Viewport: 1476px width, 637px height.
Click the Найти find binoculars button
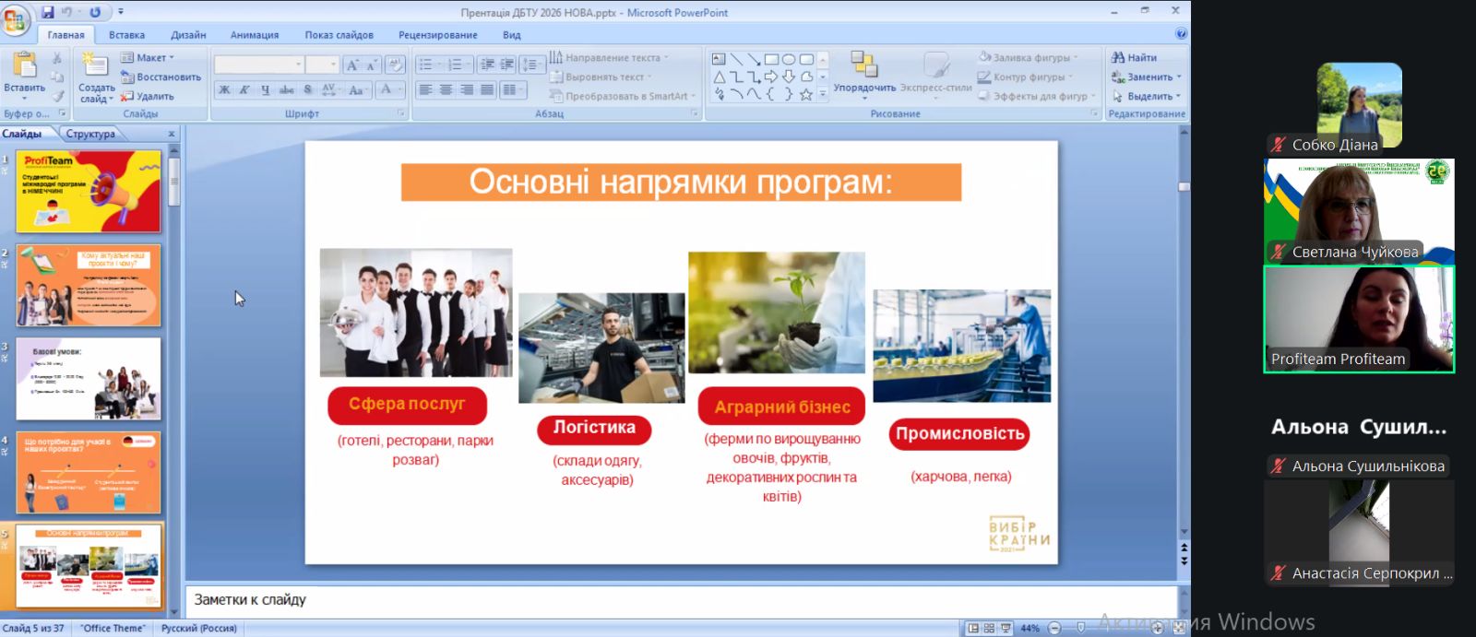pos(1135,57)
